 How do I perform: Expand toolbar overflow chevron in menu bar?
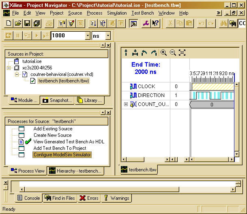click(x=219, y=13)
